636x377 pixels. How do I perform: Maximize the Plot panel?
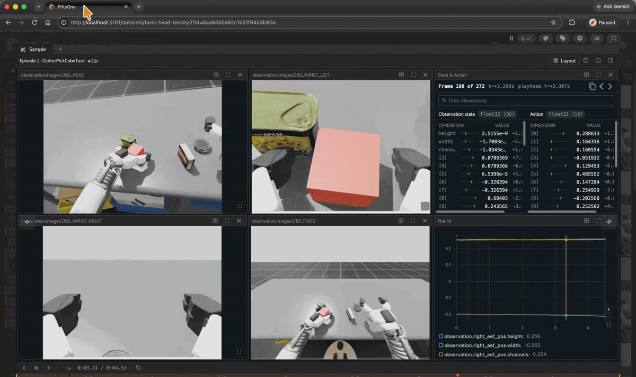click(x=598, y=220)
